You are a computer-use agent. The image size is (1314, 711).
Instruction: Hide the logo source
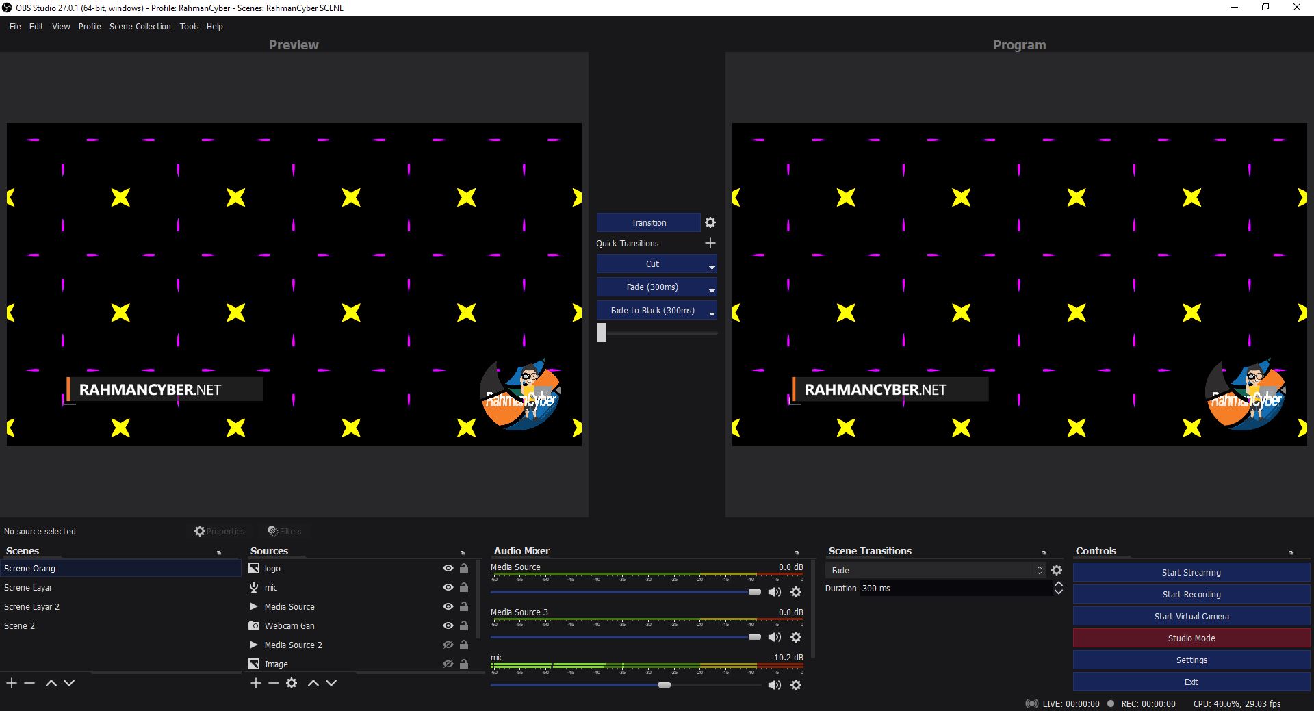(448, 568)
